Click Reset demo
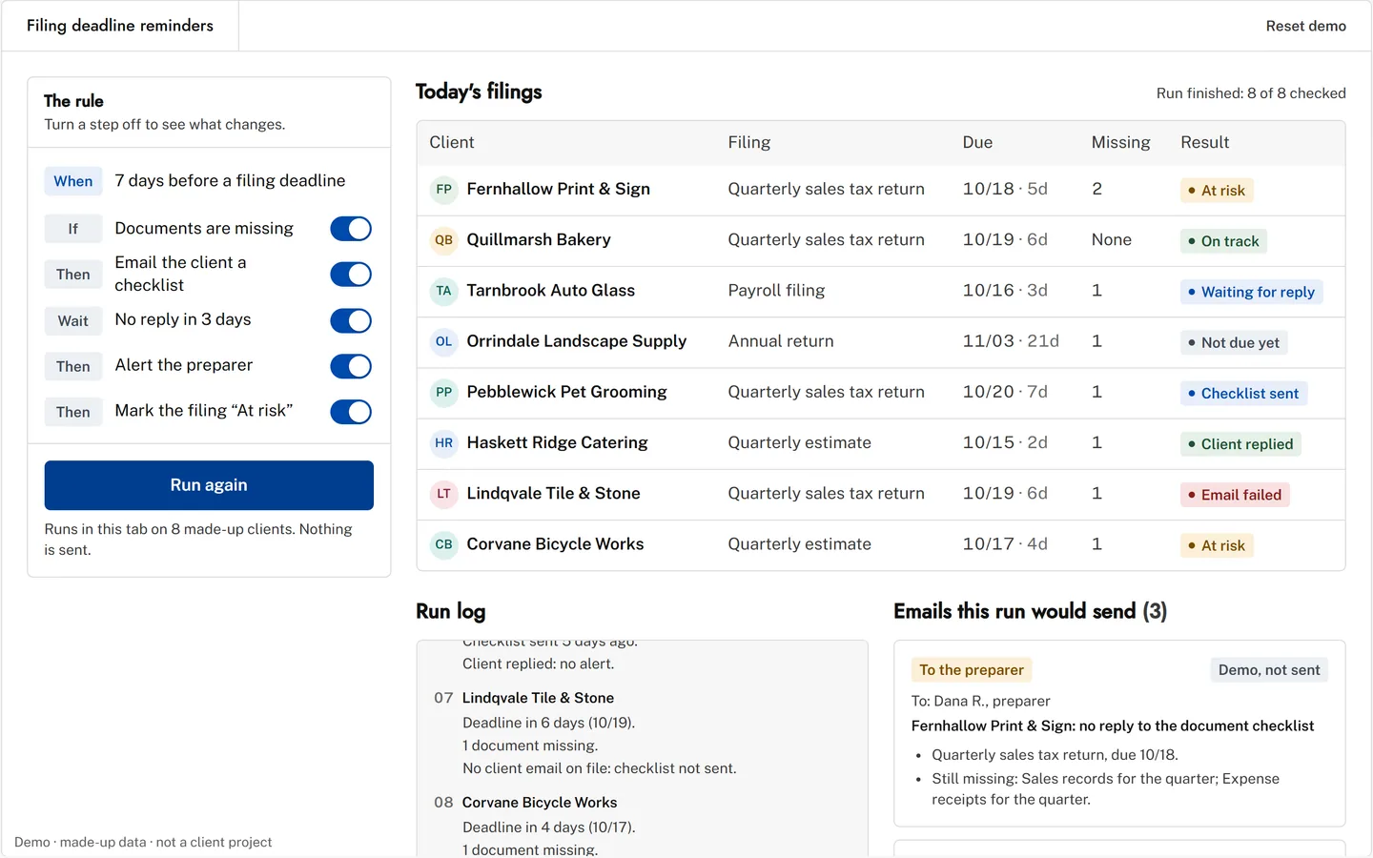1373x858 pixels. [x=1305, y=26]
